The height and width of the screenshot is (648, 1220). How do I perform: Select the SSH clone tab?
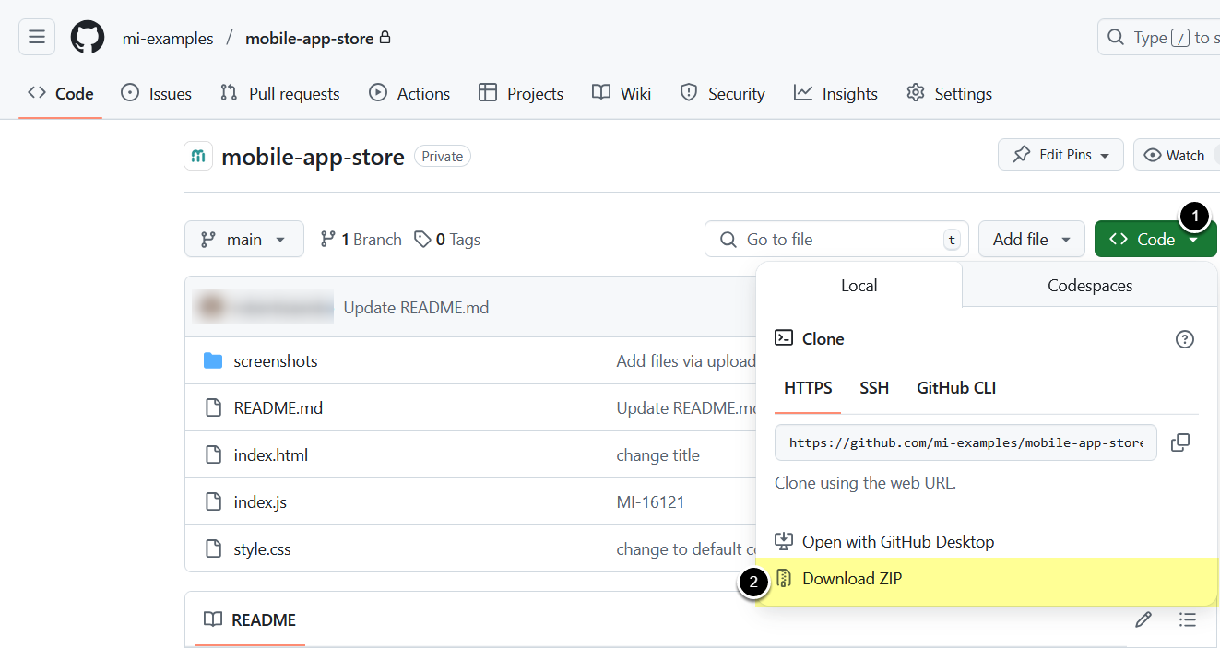point(873,388)
